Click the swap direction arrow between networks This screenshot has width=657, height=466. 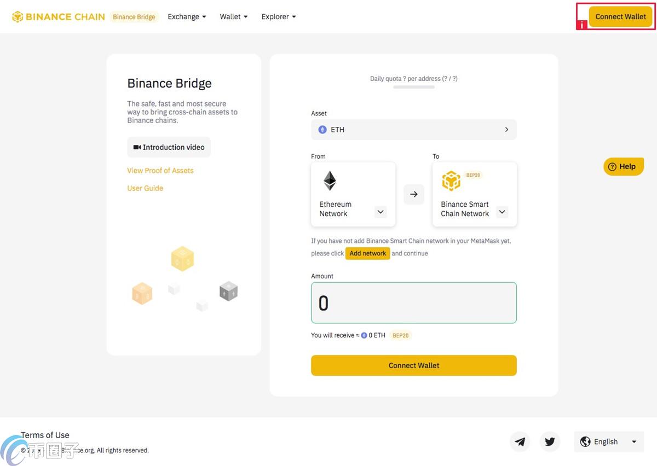(x=414, y=194)
